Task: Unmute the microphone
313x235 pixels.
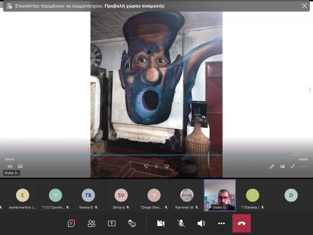Action: (x=181, y=223)
